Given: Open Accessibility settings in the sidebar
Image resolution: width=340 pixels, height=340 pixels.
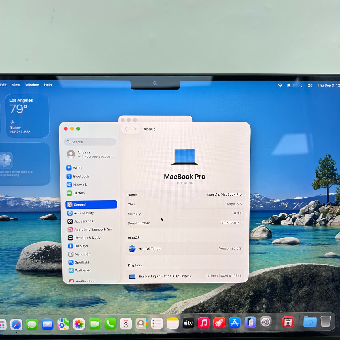Looking at the screenshot, I should 91,213.
